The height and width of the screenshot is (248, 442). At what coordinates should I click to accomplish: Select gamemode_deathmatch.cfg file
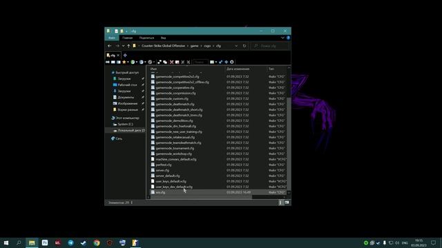point(175,104)
